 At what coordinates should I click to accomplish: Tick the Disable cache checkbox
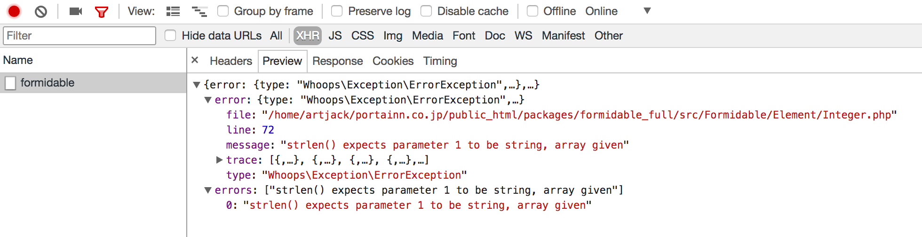click(x=426, y=11)
